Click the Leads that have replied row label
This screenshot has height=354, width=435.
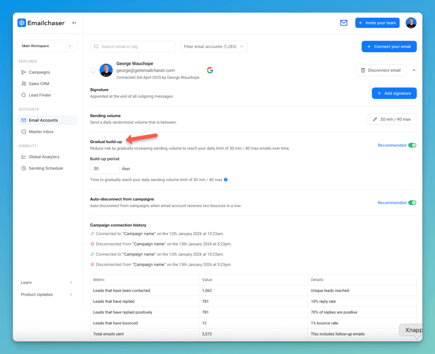114,302
